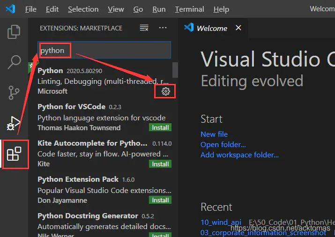Click the Thomas Haakon Townsend publisher name
Image resolution: width=335 pixels, height=237 pixels.
pyautogui.click(x=79, y=128)
